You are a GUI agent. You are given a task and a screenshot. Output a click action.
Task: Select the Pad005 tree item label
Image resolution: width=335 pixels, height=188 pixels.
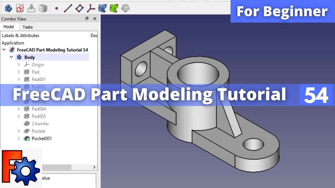(39, 116)
